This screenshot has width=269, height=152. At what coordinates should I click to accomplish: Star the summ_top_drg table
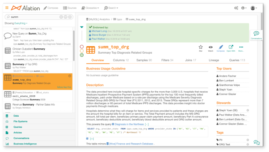pyautogui.click(x=200, y=47)
